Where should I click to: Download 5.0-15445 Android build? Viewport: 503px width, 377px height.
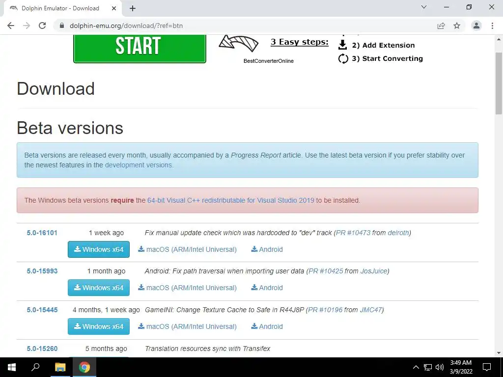(267, 326)
